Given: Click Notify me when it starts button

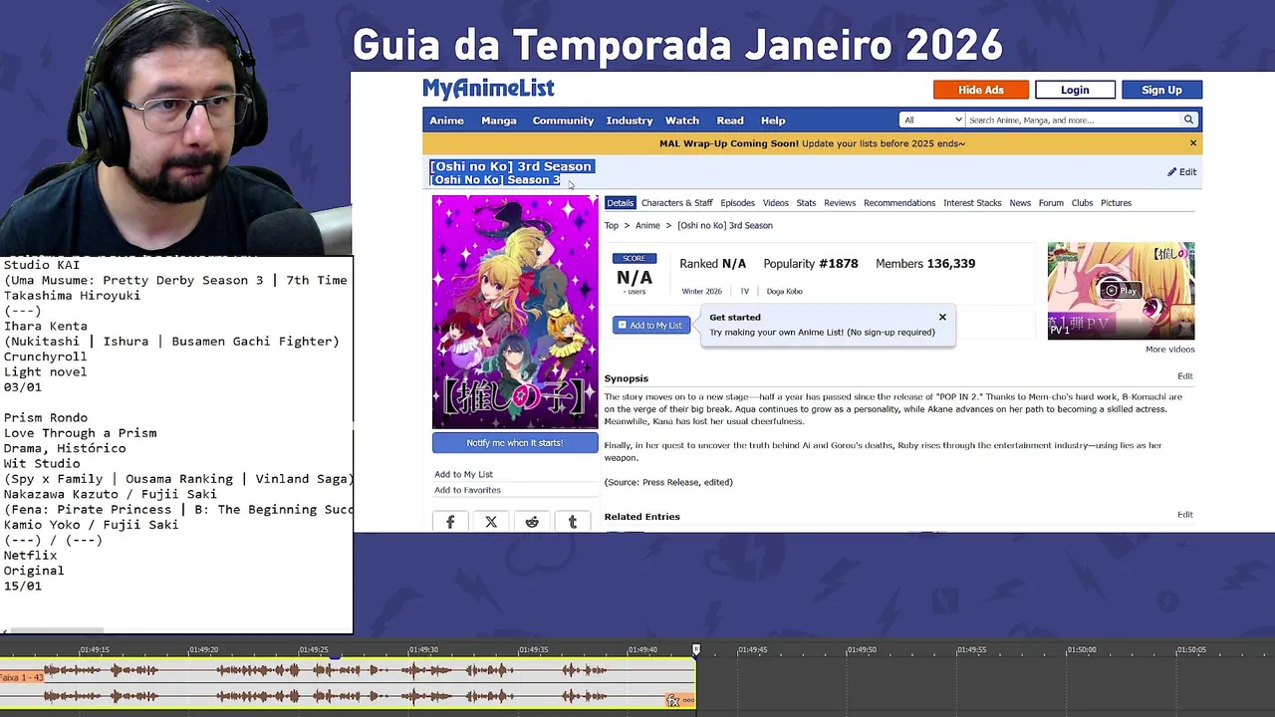Looking at the screenshot, I should pos(515,443).
